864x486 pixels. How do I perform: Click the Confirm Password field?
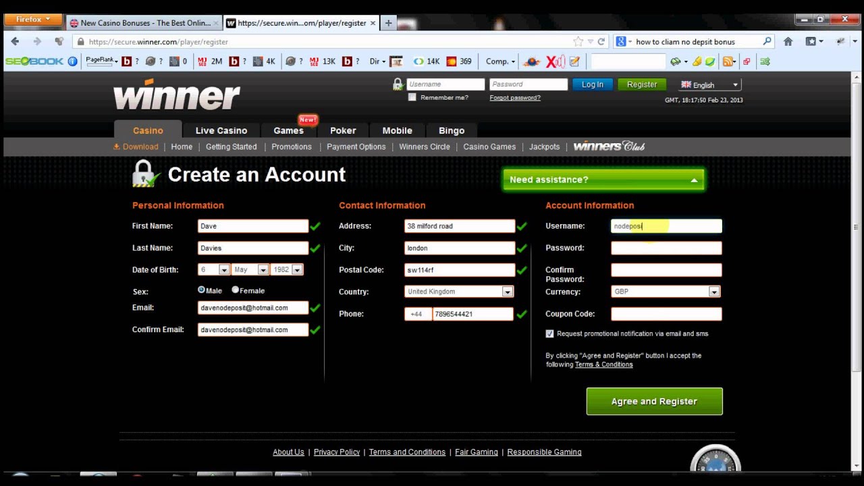[x=666, y=270]
